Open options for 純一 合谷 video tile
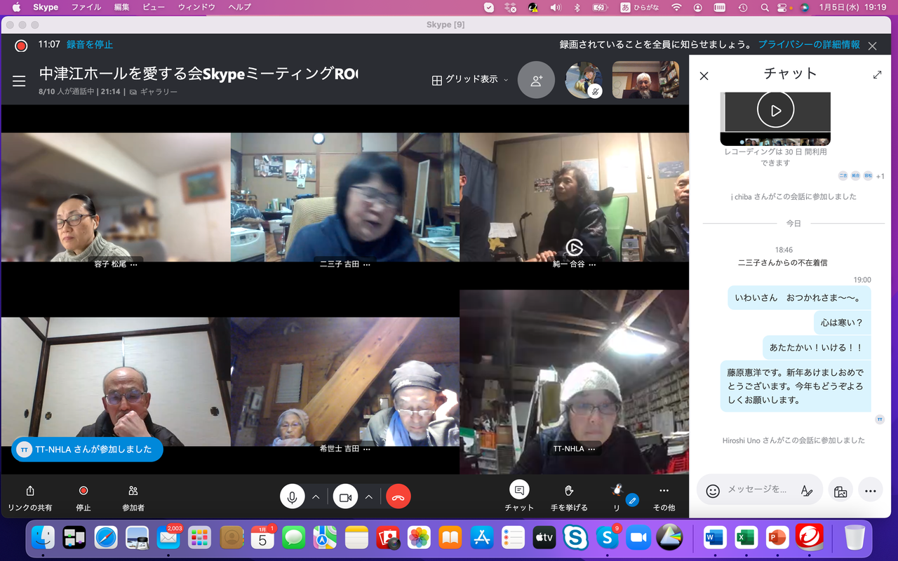Screen dimensions: 898x561 tap(592, 264)
